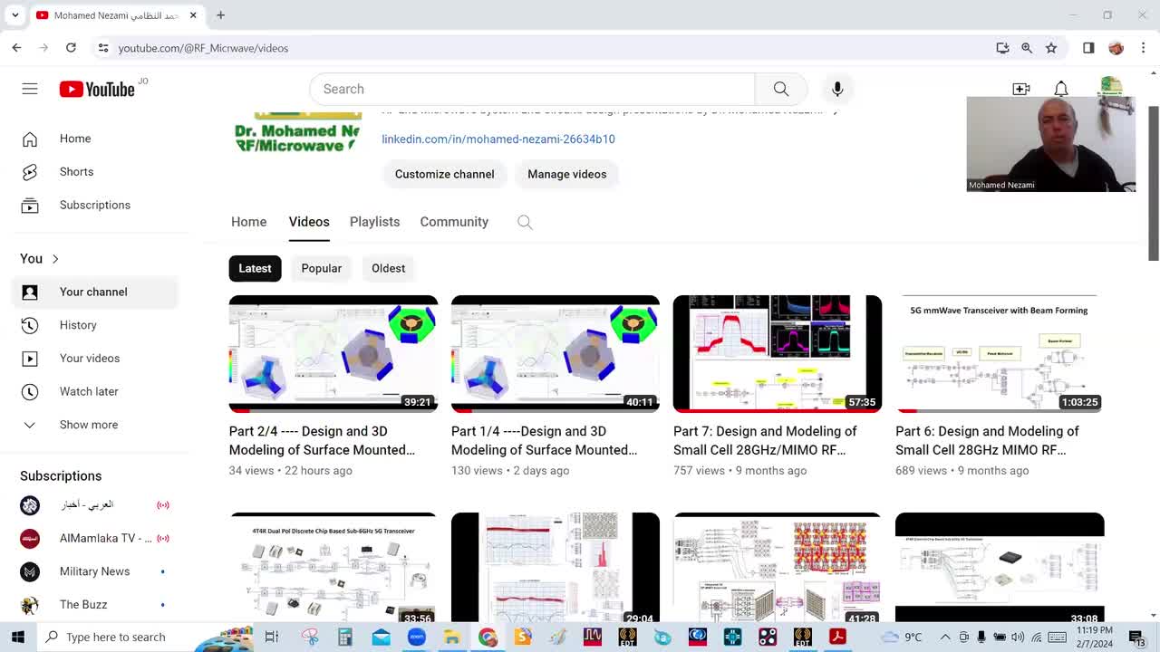Open Zoom from the taskbar
This screenshot has height=652, width=1160.
[x=416, y=637]
